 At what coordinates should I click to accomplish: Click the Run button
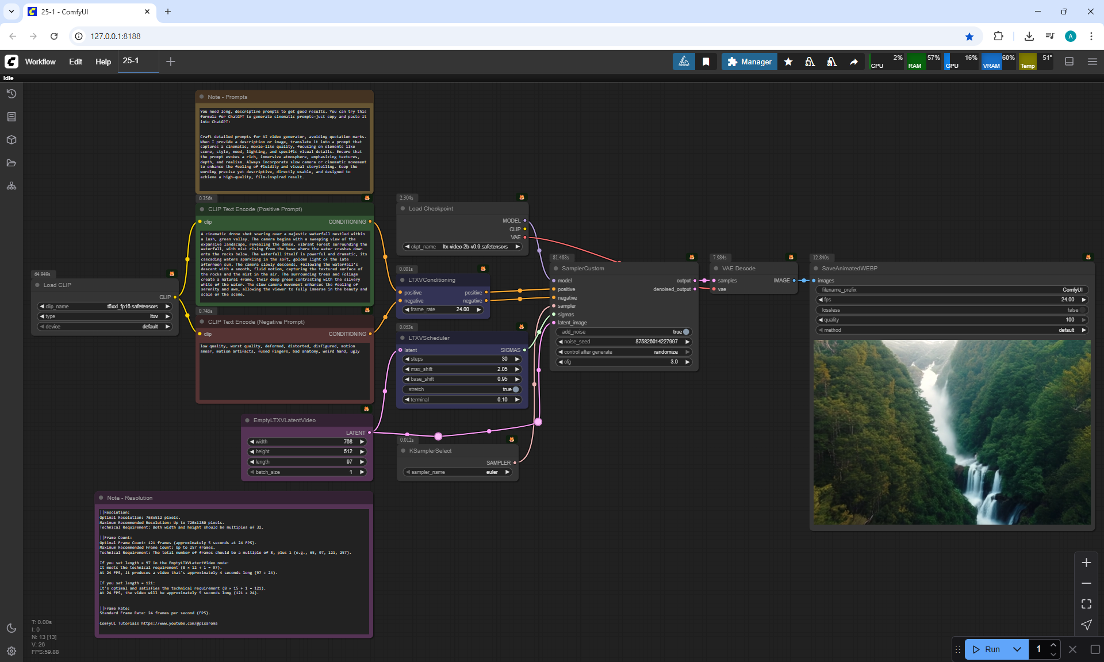click(987, 649)
